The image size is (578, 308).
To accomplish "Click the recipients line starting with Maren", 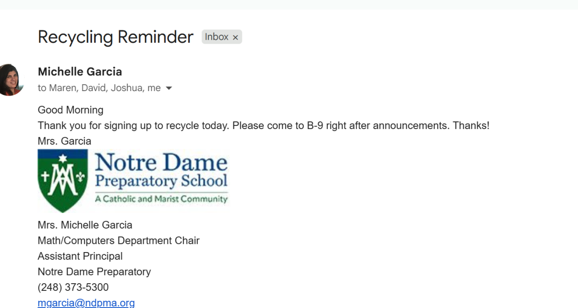I will [x=99, y=88].
